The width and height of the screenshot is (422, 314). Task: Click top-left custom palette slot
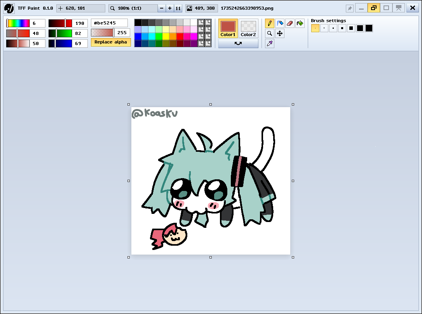201,23
